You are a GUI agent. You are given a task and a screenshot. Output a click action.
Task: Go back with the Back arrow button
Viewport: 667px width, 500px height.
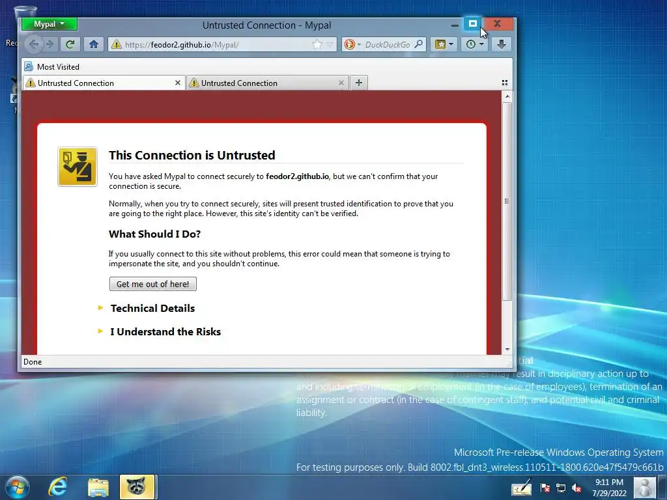pyautogui.click(x=34, y=44)
